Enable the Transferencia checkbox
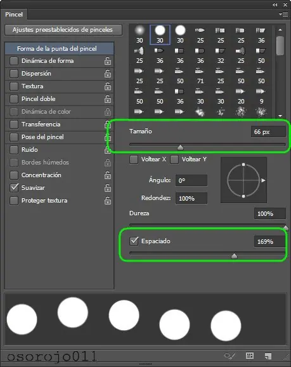The width and height of the screenshot is (291, 367). coord(14,124)
